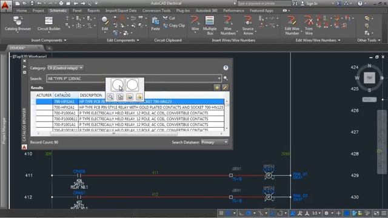388x218 pixels.
Task: Open the Category CR (Control relays) dropdown
Action: pyautogui.click(x=65, y=68)
